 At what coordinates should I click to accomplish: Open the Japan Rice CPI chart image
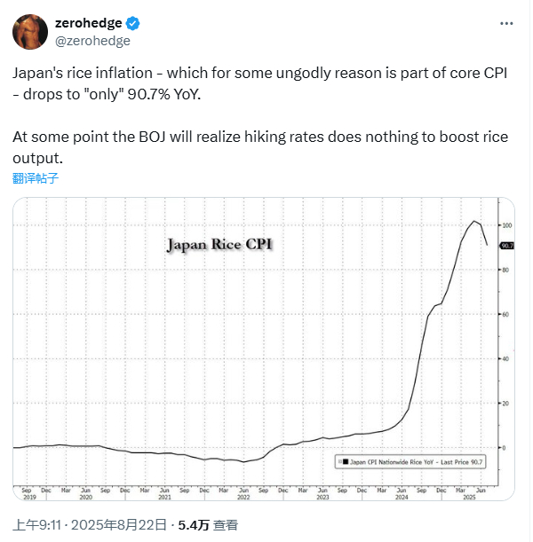pyautogui.click(x=264, y=350)
